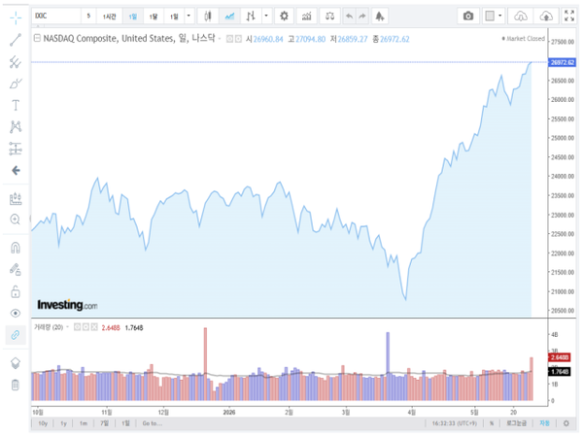Enter fullscreen chart mode
Screen dimensions: 583x437
[x=569, y=16]
